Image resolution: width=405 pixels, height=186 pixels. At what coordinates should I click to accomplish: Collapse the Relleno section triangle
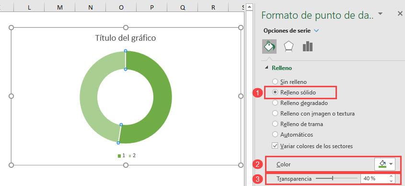266,68
